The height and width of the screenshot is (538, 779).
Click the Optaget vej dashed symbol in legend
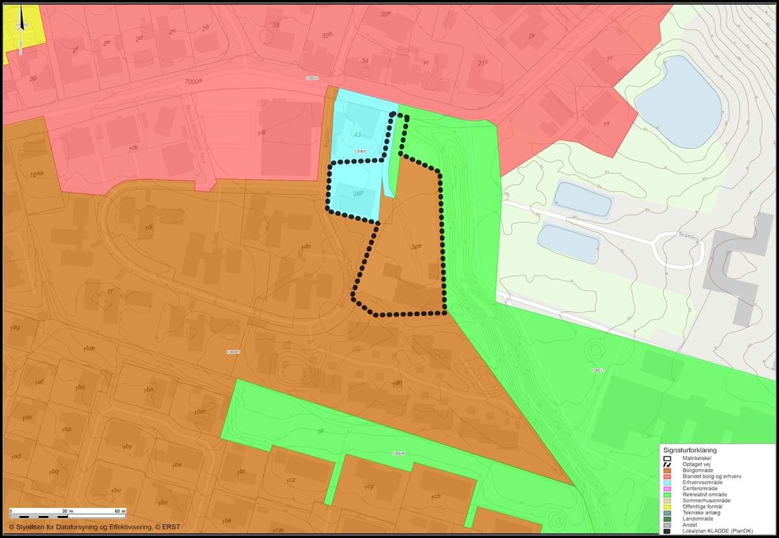tap(667, 465)
